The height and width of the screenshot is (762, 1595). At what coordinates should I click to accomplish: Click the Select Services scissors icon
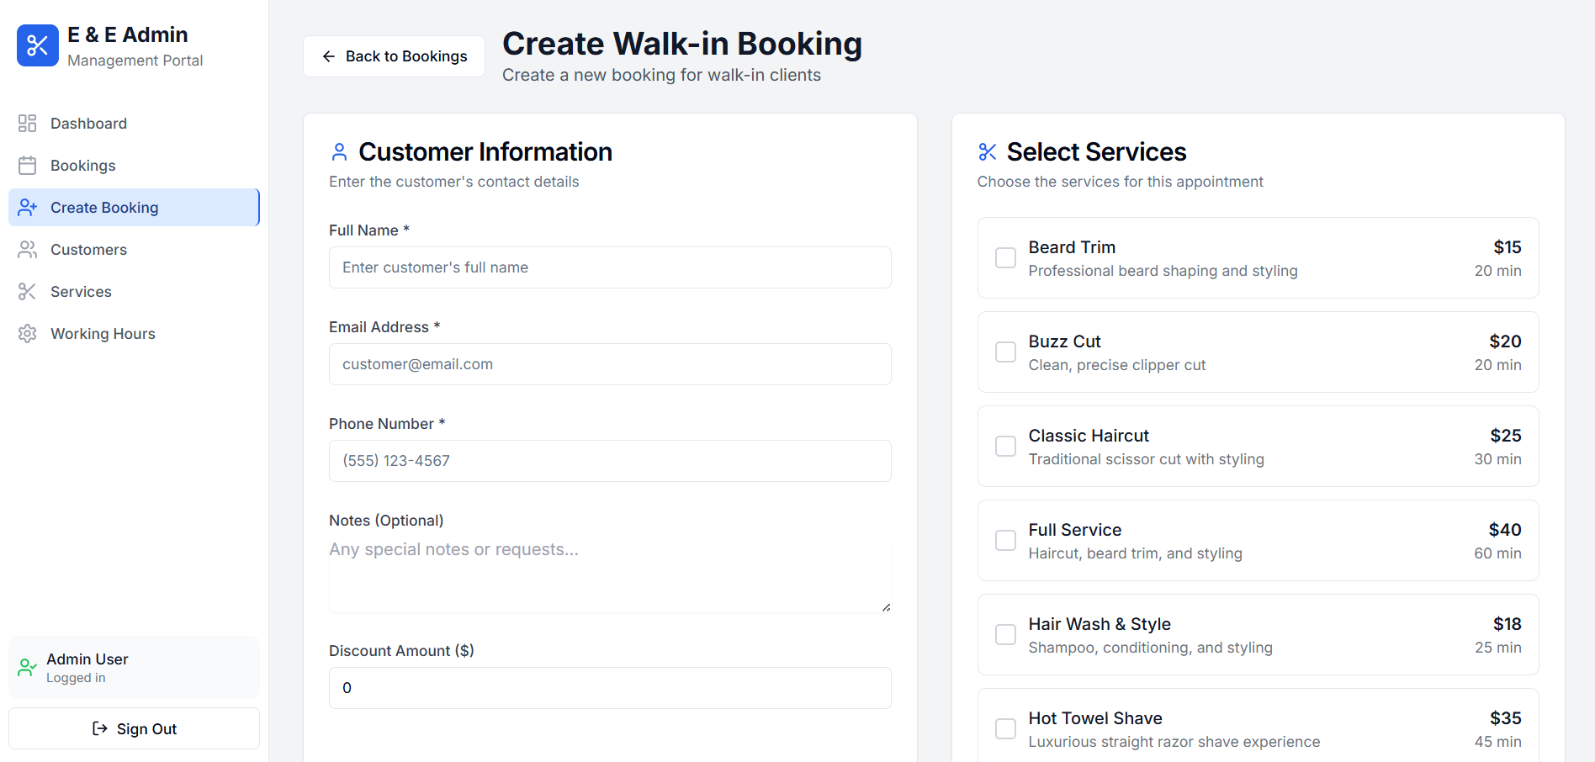[986, 152]
